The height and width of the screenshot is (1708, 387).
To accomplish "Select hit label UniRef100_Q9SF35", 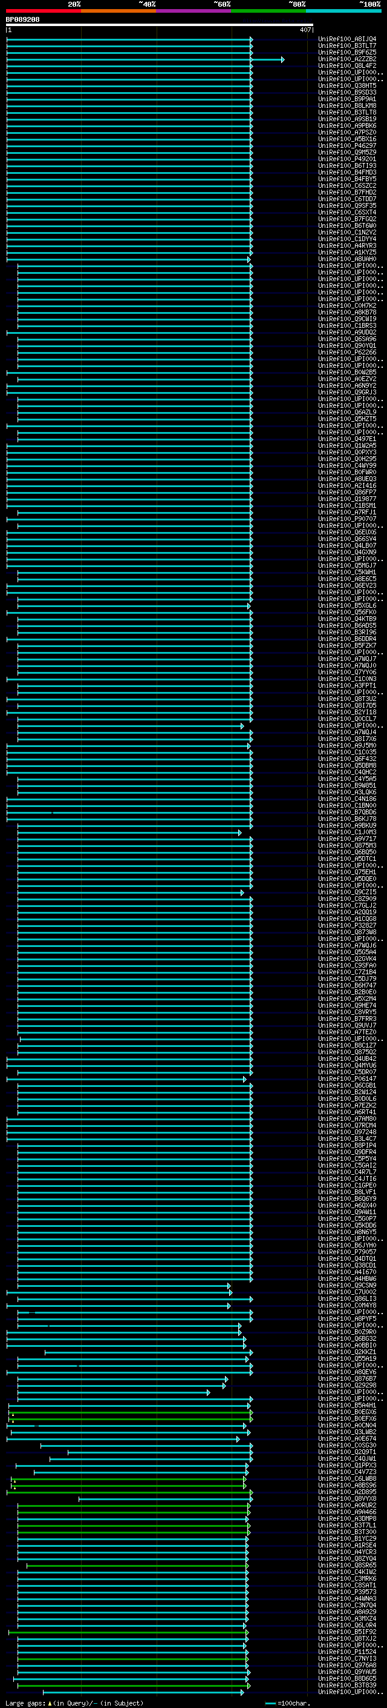I will (346, 205).
